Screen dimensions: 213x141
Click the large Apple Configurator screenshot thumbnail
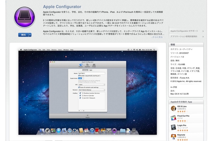click(x=88, y=92)
